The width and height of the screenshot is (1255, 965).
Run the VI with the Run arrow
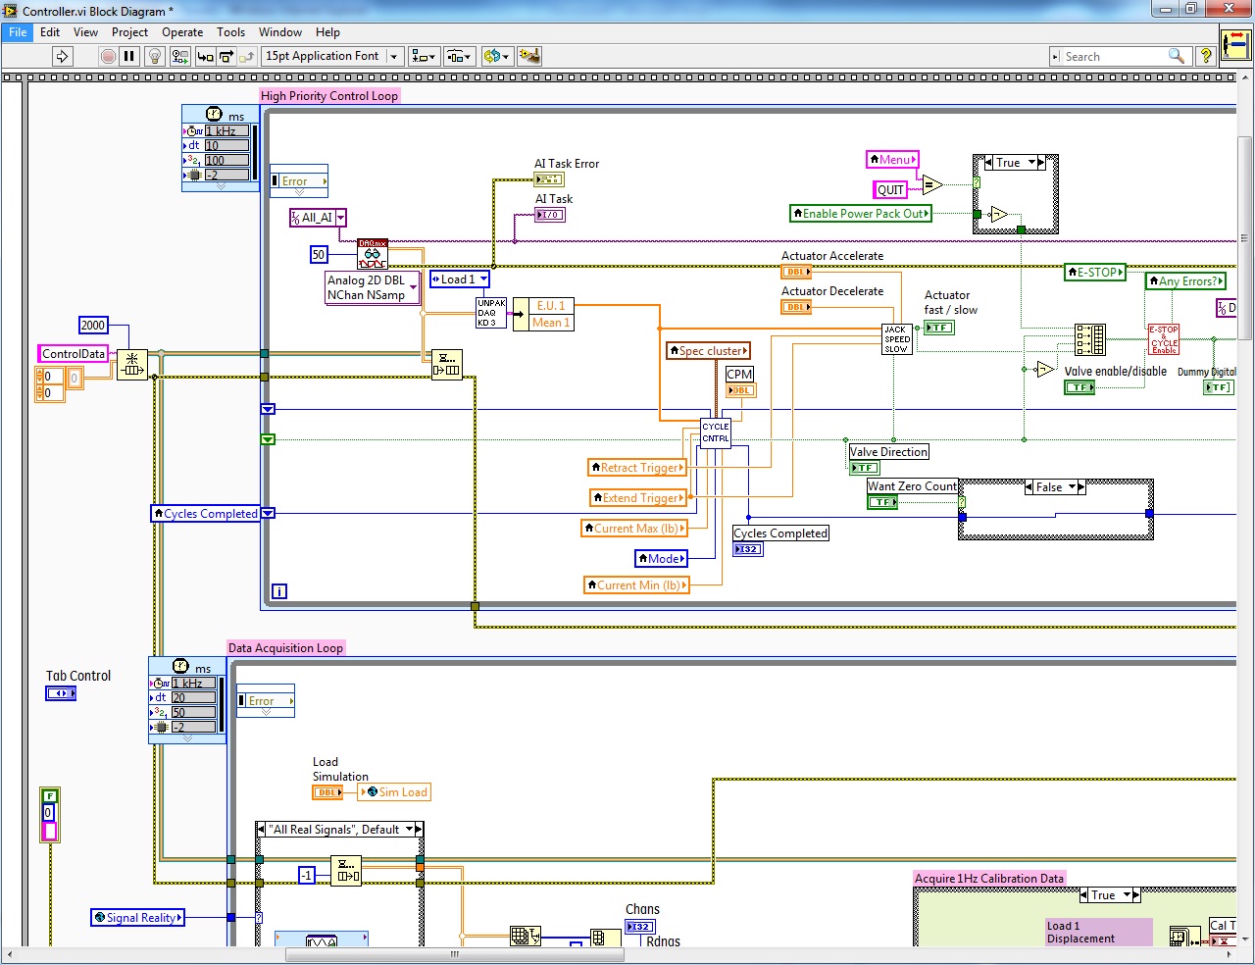pos(62,56)
